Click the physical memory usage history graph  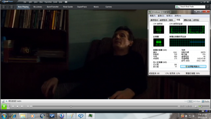[187, 43]
